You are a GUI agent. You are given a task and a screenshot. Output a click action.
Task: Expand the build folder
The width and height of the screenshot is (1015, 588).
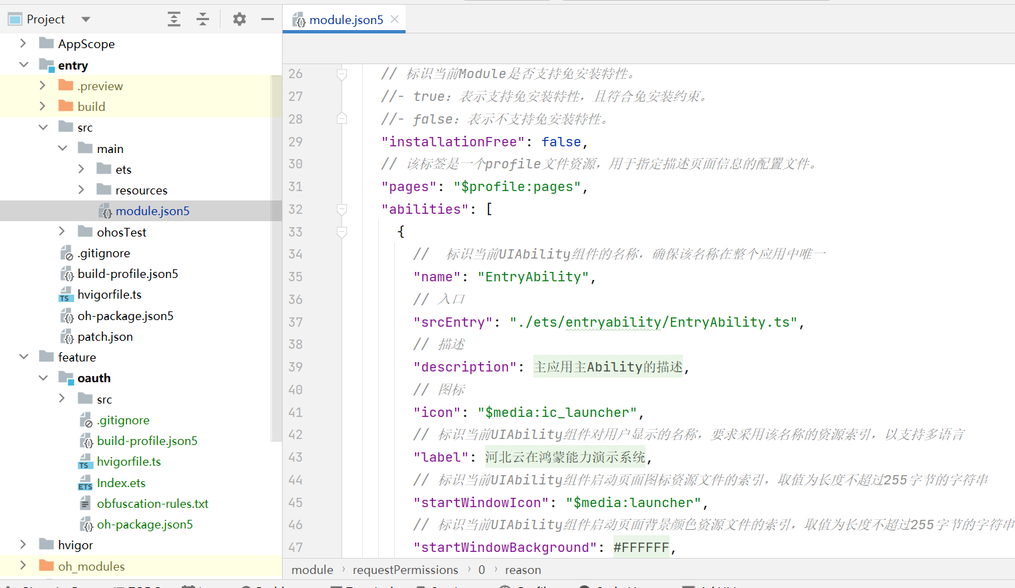(43, 106)
